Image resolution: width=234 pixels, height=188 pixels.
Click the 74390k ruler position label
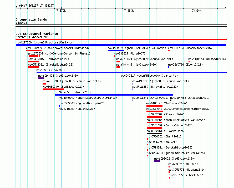[x=197, y=11]
